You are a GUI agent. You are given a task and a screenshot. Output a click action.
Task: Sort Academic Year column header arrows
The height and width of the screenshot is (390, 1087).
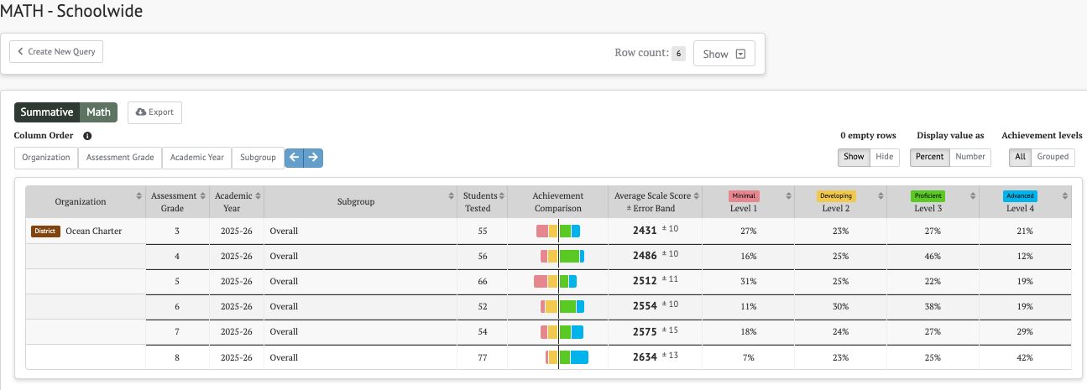click(259, 196)
